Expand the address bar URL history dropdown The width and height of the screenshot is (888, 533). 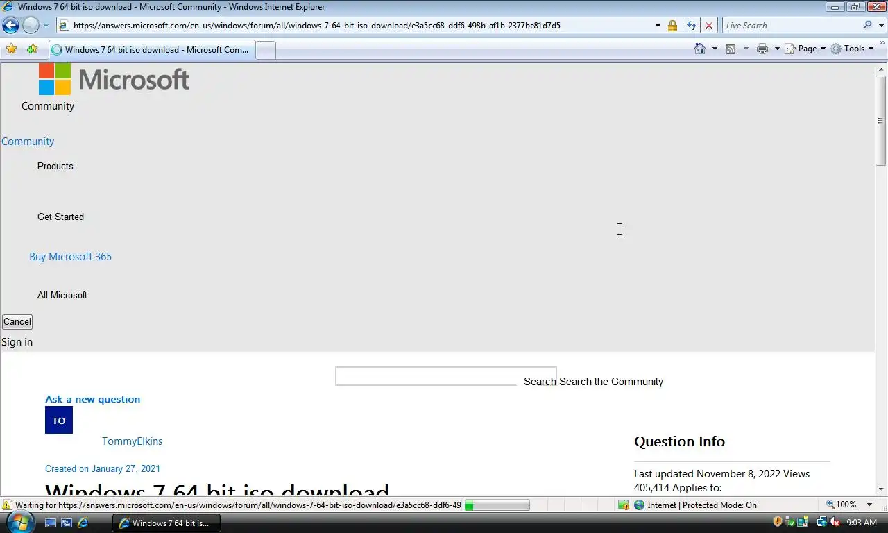(x=658, y=26)
